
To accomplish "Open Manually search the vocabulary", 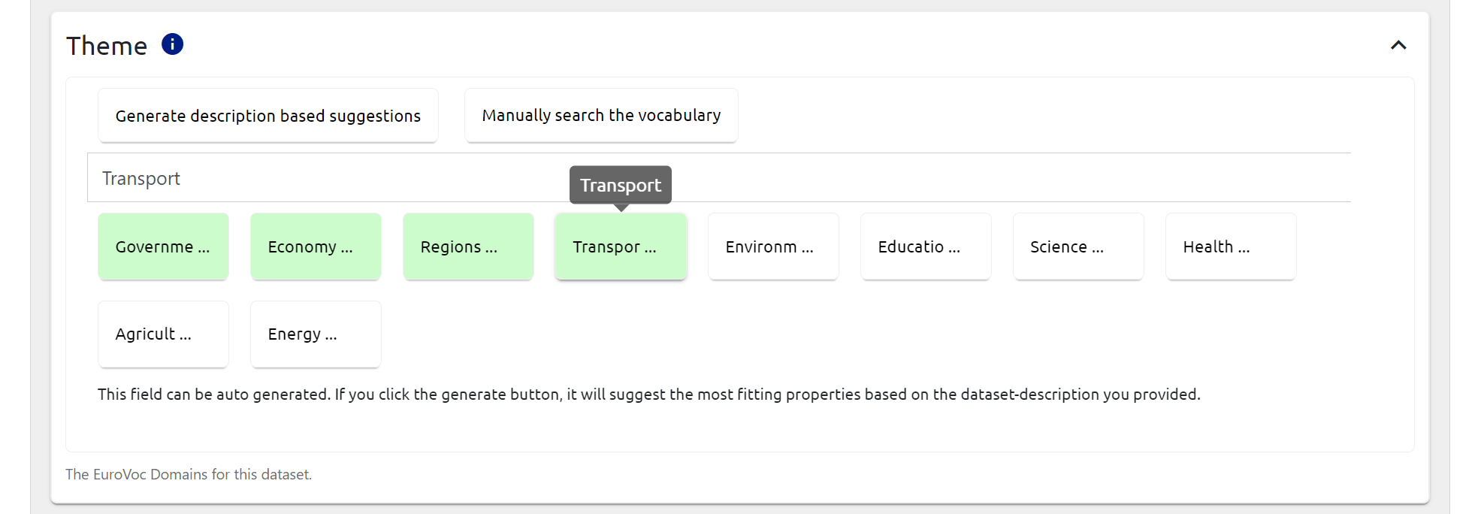I will pyautogui.click(x=601, y=116).
